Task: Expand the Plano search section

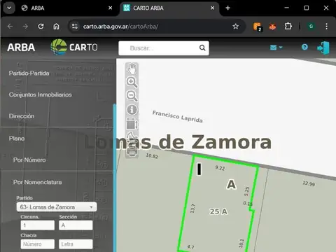Action: point(17,139)
